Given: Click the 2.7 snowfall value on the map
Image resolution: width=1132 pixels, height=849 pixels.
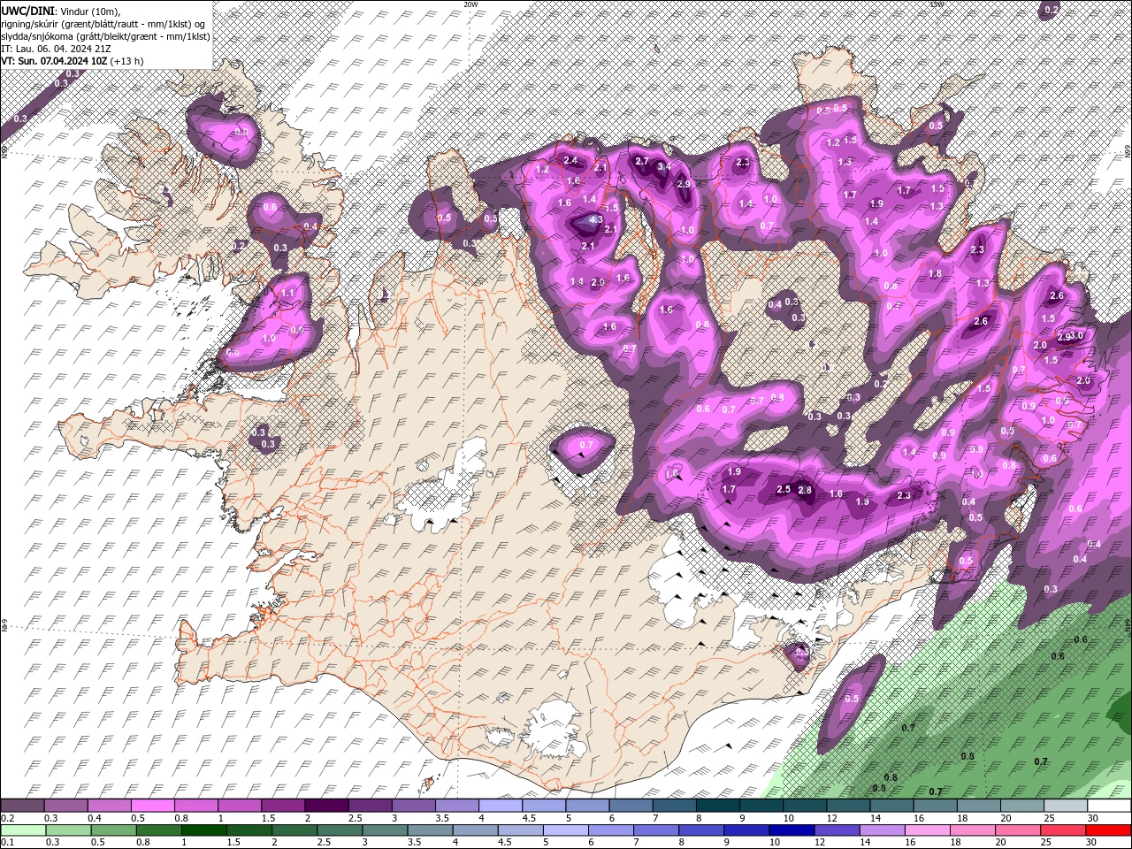Looking at the screenshot, I should (642, 162).
